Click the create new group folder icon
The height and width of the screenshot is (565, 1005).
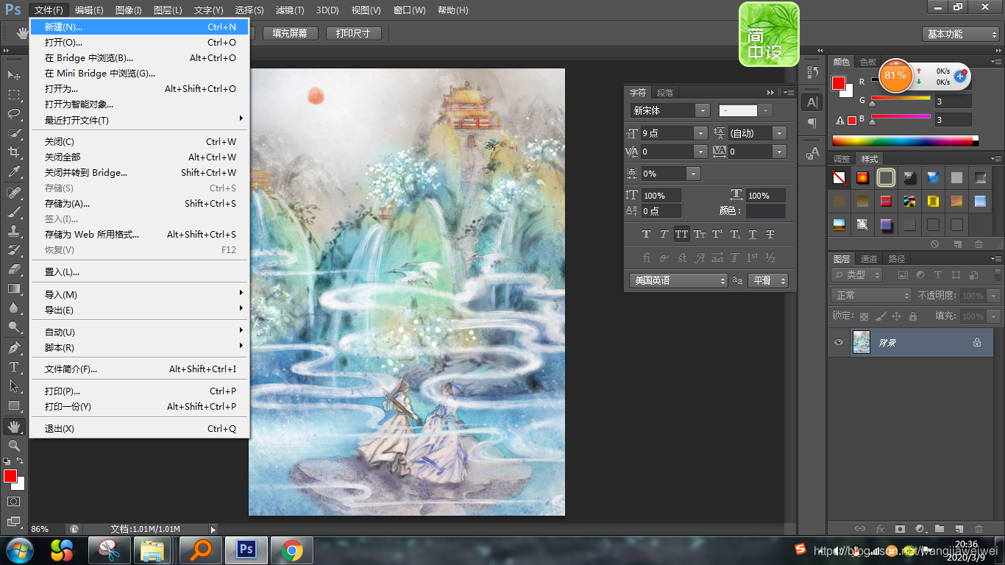tap(939, 528)
